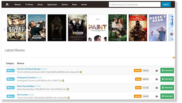Open the Games category
The width and height of the screenshot is (182, 103).
point(65,5)
